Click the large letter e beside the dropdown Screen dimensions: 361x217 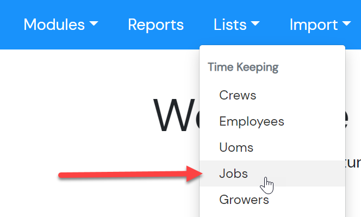(347, 119)
